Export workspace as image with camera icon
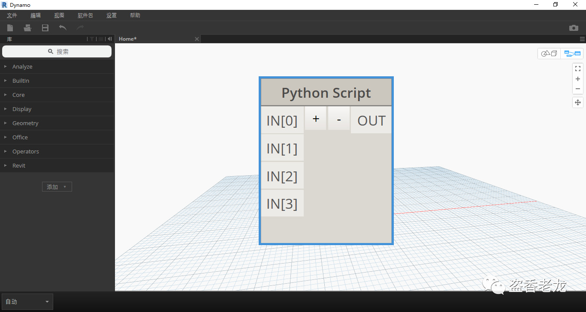The height and width of the screenshot is (312, 586). coord(574,28)
